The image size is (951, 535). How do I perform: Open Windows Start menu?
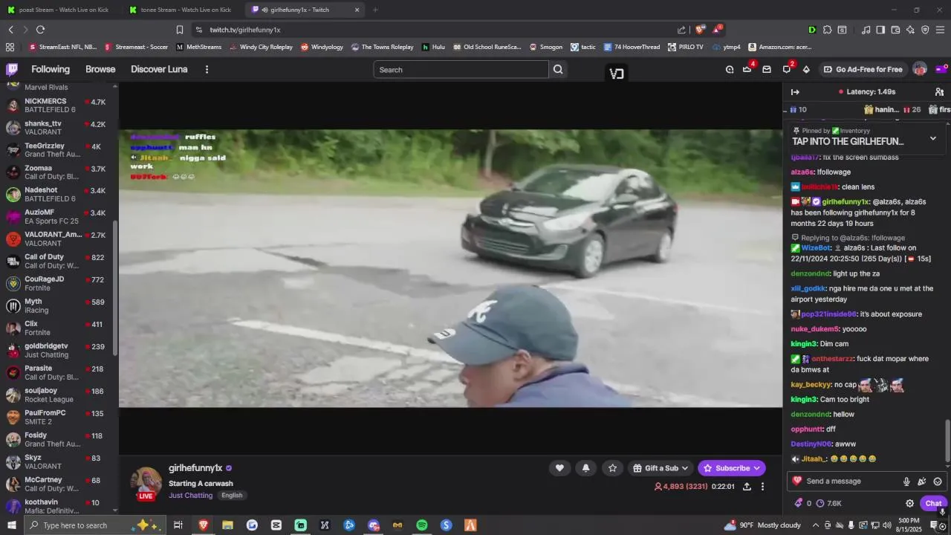[12, 525]
